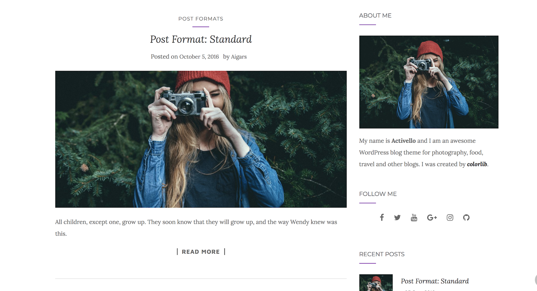Click the Recent Posts thumbnail image
This screenshot has height=291, width=537.
376,282
